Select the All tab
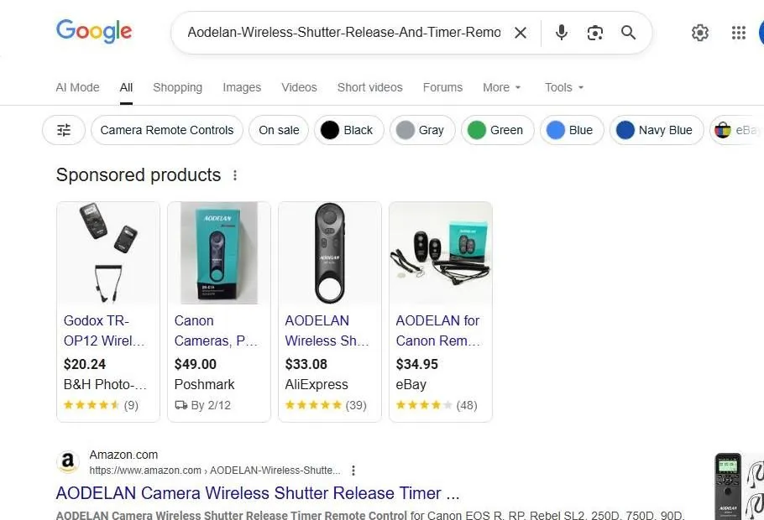Screen dimensions: 764x520 126,87
